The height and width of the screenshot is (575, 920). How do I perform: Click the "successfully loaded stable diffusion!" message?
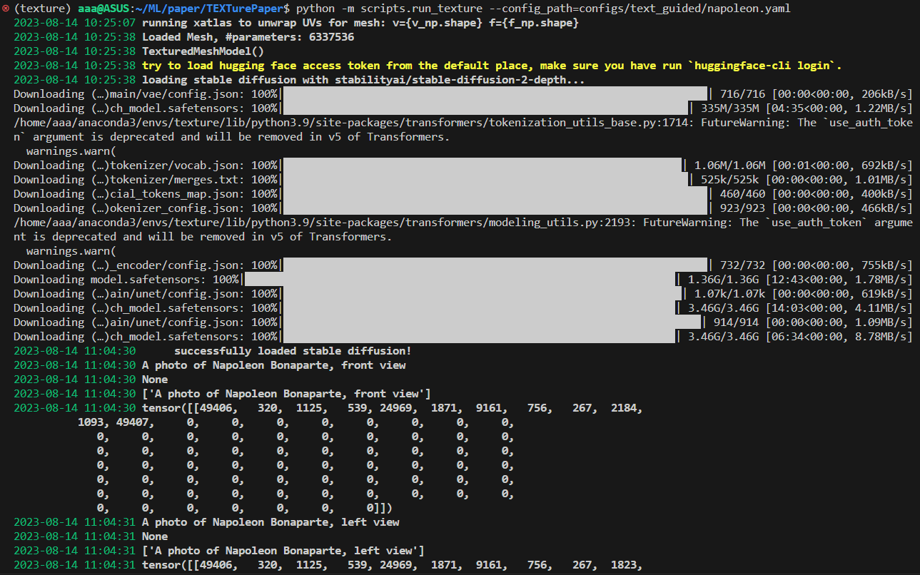pos(293,351)
